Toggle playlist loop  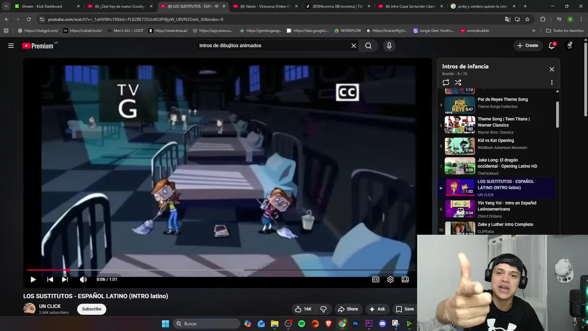[446, 82]
